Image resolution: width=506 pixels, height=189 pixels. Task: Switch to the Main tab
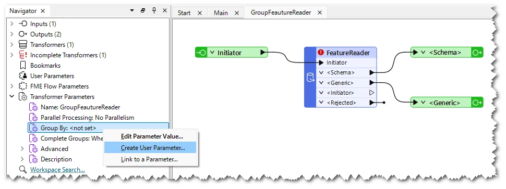click(x=221, y=13)
